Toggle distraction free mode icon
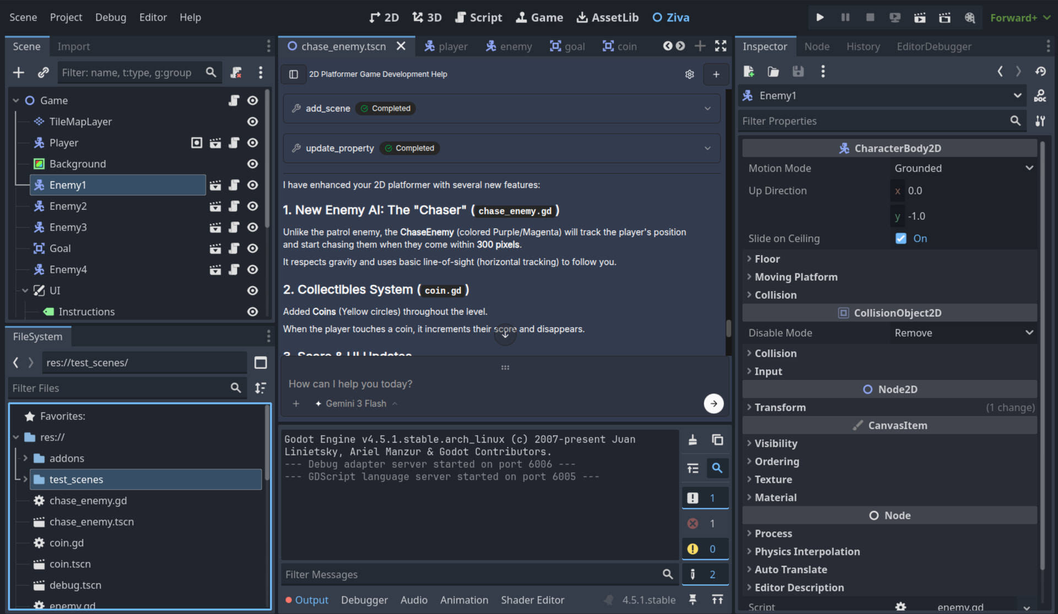Screen dimensions: 1058x614 tap(720, 46)
